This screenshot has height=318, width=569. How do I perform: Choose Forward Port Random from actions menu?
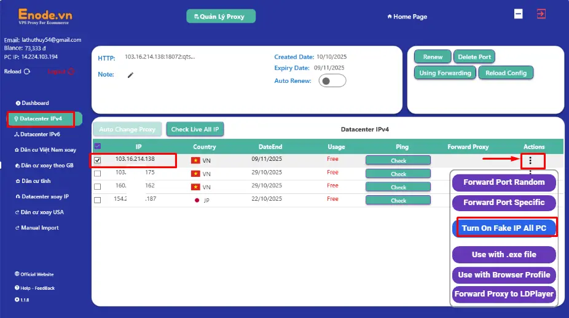tap(504, 182)
